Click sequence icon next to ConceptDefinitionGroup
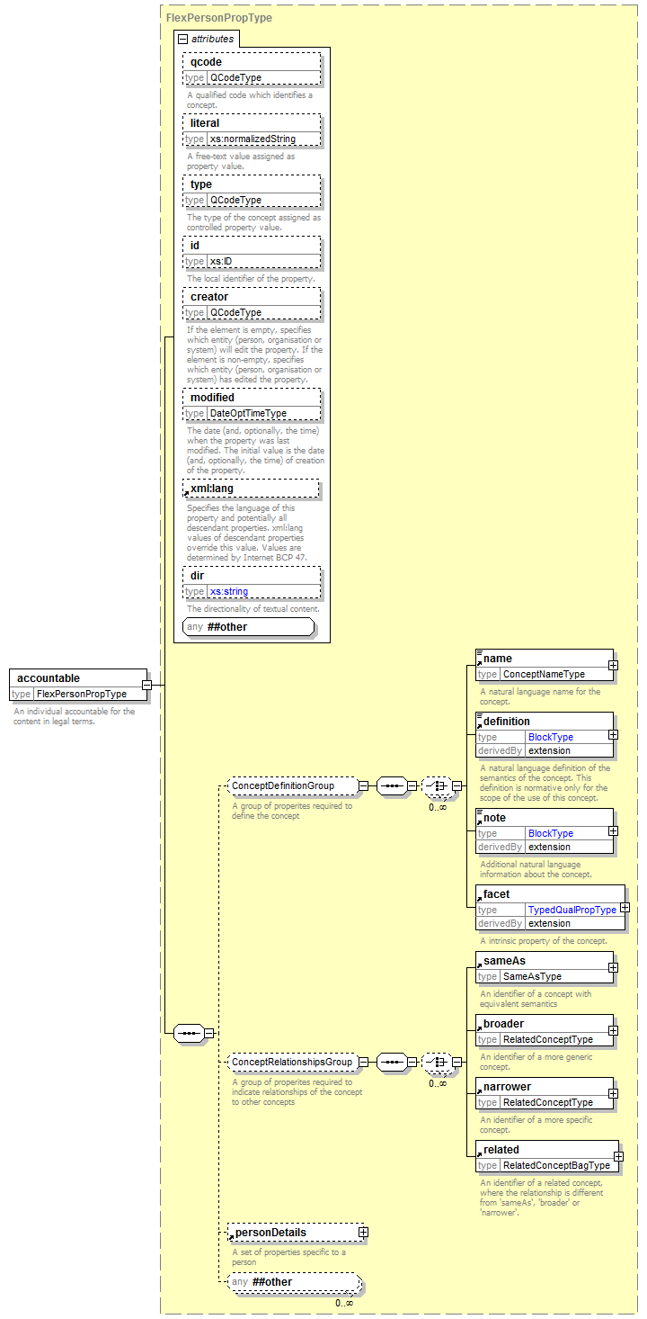The height and width of the screenshot is (1319, 647). (x=391, y=785)
